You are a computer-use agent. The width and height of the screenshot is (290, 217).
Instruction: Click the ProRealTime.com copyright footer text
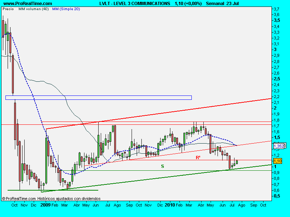pyautogui.click(x=51, y=199)
